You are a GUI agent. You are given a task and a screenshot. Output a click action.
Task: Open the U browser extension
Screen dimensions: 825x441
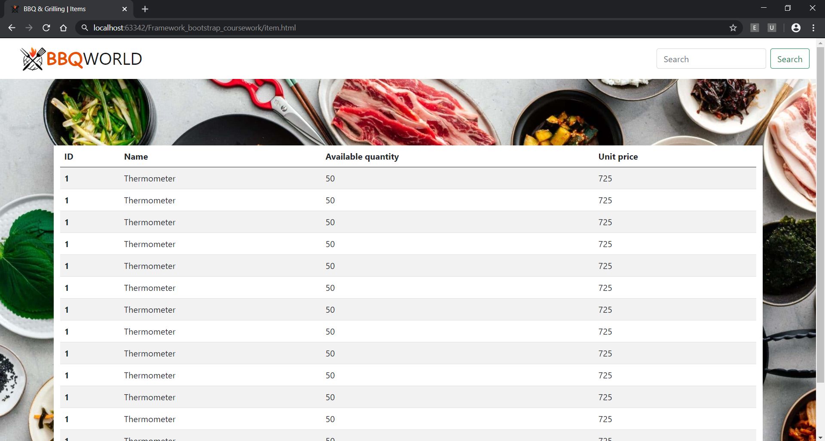[x=772, y=27]
